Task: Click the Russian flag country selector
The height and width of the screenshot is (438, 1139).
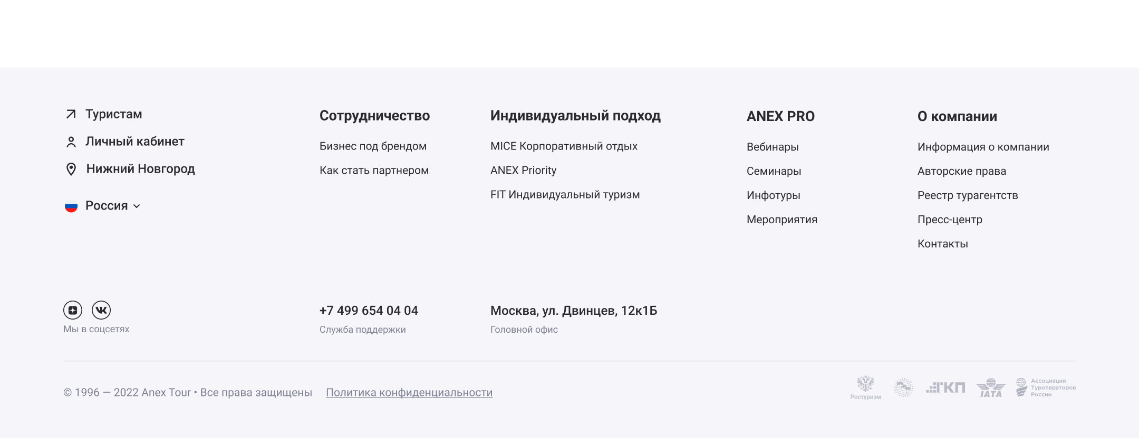Action: pos(71,206)
